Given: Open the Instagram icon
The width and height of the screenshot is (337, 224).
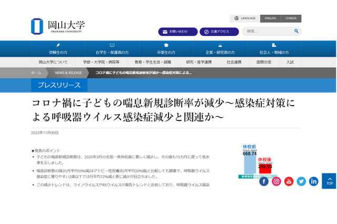Looking at the screenshot, I should [x=276, y=181].
